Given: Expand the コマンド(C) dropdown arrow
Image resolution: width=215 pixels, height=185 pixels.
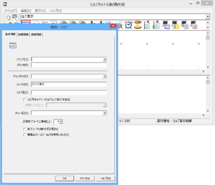Looking at the screenshot, I should (x=105, y=59).
